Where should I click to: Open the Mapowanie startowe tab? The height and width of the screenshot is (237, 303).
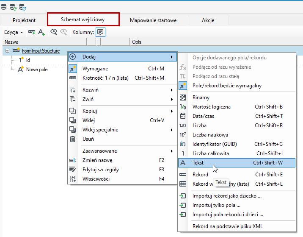153,20
